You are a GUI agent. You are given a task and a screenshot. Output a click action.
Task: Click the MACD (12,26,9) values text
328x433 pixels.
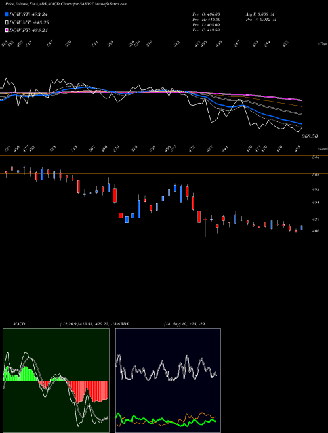click(91, 324)
